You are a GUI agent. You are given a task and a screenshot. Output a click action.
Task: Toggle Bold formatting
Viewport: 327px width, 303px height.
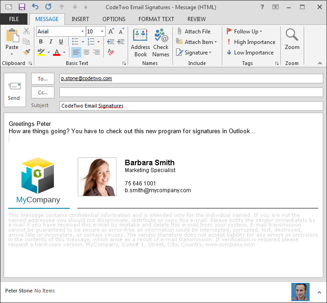[x=41, y=42]
